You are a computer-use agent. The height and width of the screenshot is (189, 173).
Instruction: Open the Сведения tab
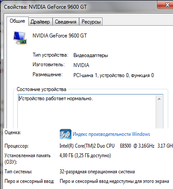[66, 22]
